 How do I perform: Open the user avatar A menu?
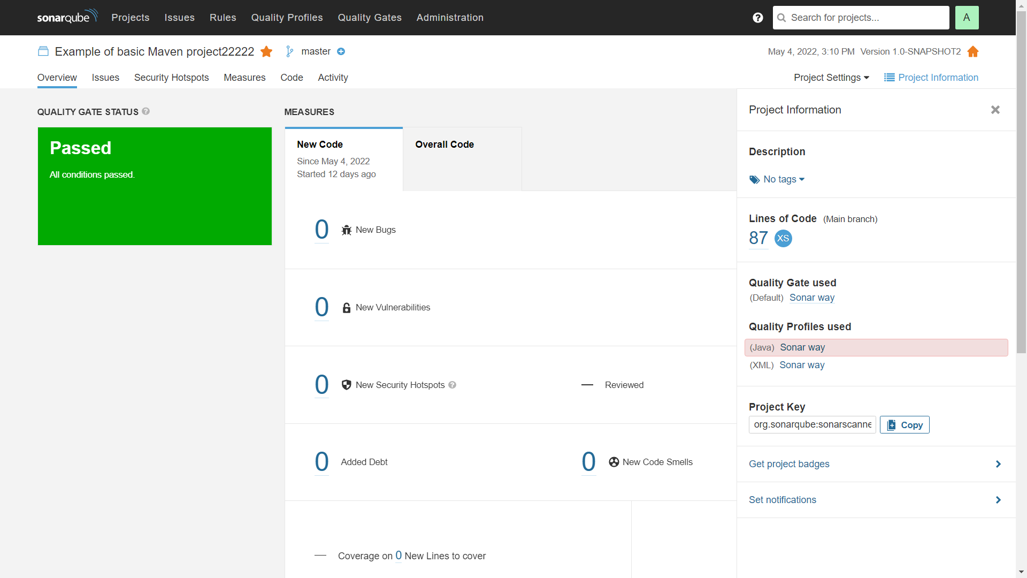[967, 18]
